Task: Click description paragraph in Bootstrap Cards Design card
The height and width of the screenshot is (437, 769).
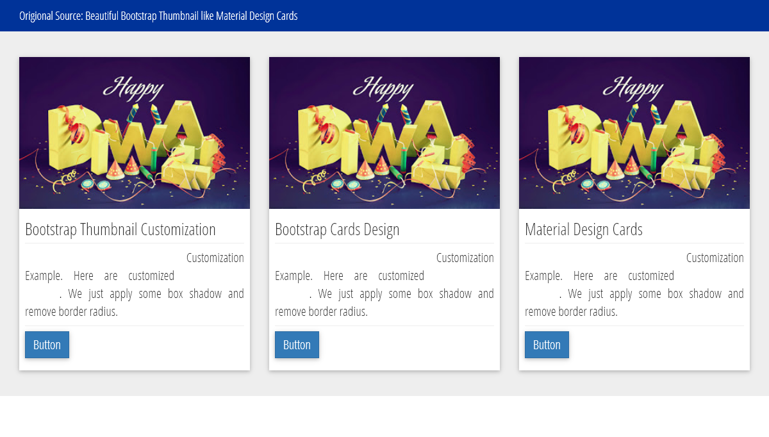Action: point(384,284)
